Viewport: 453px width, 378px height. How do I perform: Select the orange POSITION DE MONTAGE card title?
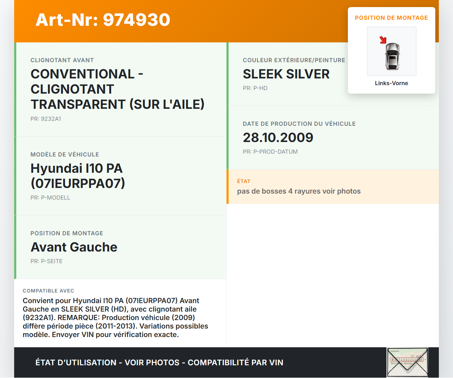click(x=391, y=18)
